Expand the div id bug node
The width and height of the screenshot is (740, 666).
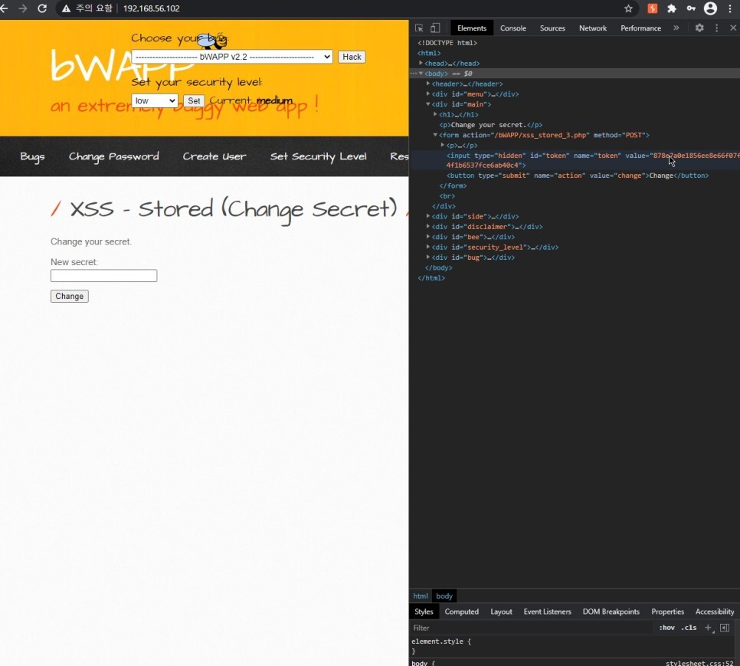click(x=428, y=258)
